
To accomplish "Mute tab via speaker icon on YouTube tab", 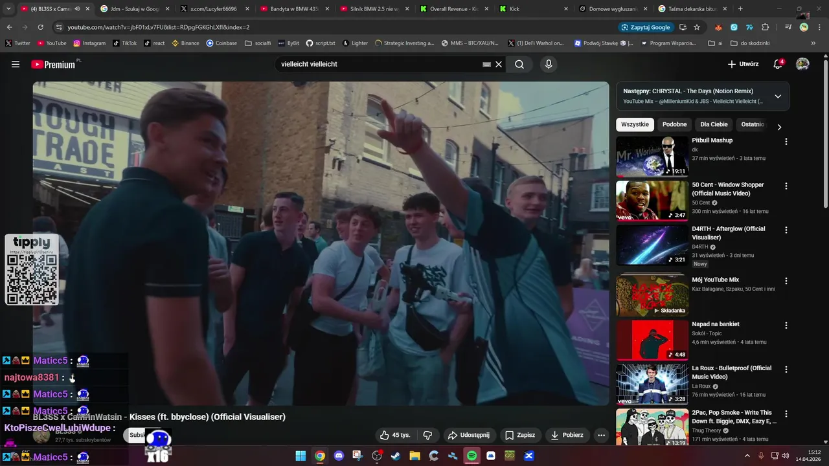I will pyautogui.click(x=77, y=9).
